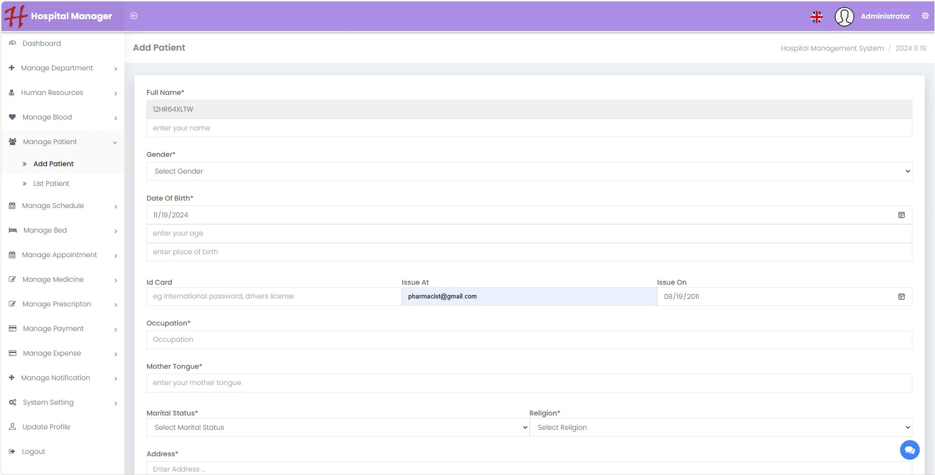Click the mother tongue text field

coord(529,383)
